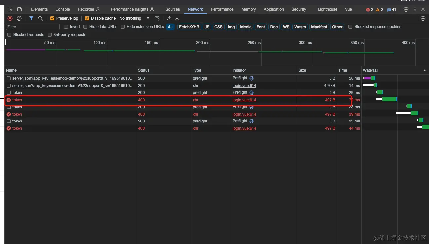Toggle the device toolbar icon
429x244 pixels.
point(19,9)
